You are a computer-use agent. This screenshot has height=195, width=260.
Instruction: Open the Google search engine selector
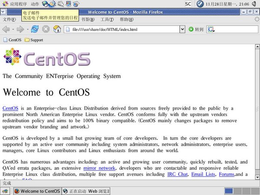tap(211, 29)
